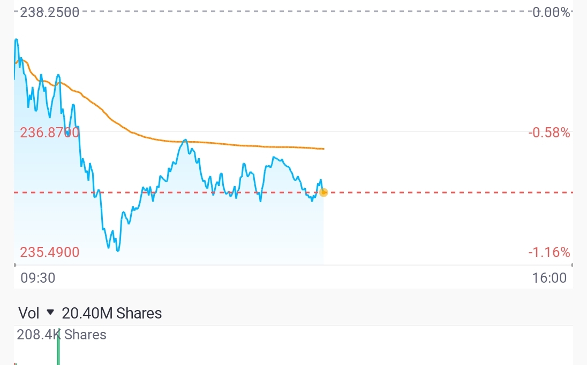
Task: Click the -1.16% percent change label
Action: tap(550, 252)
